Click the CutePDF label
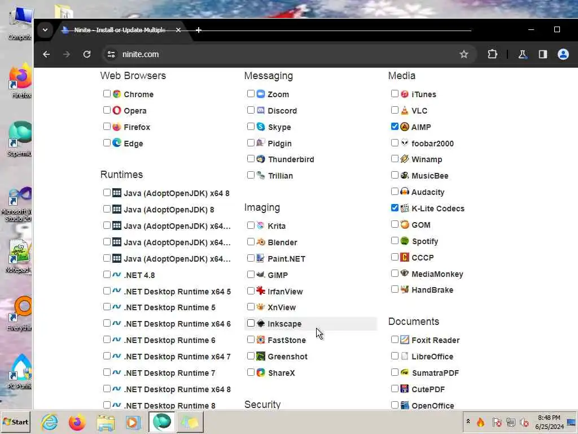Screen dimensions: 578x434 428,389
